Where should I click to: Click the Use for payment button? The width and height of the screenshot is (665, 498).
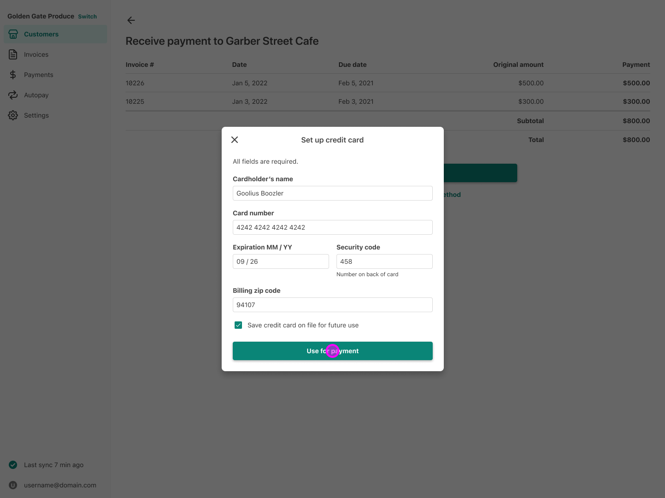click(332, 351)
